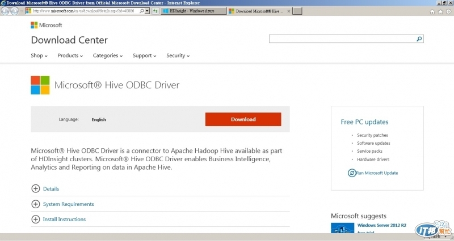Expand System Requirements with the plus icon
454x241 pixels.
pyautogui.click(x=35, y=204)
